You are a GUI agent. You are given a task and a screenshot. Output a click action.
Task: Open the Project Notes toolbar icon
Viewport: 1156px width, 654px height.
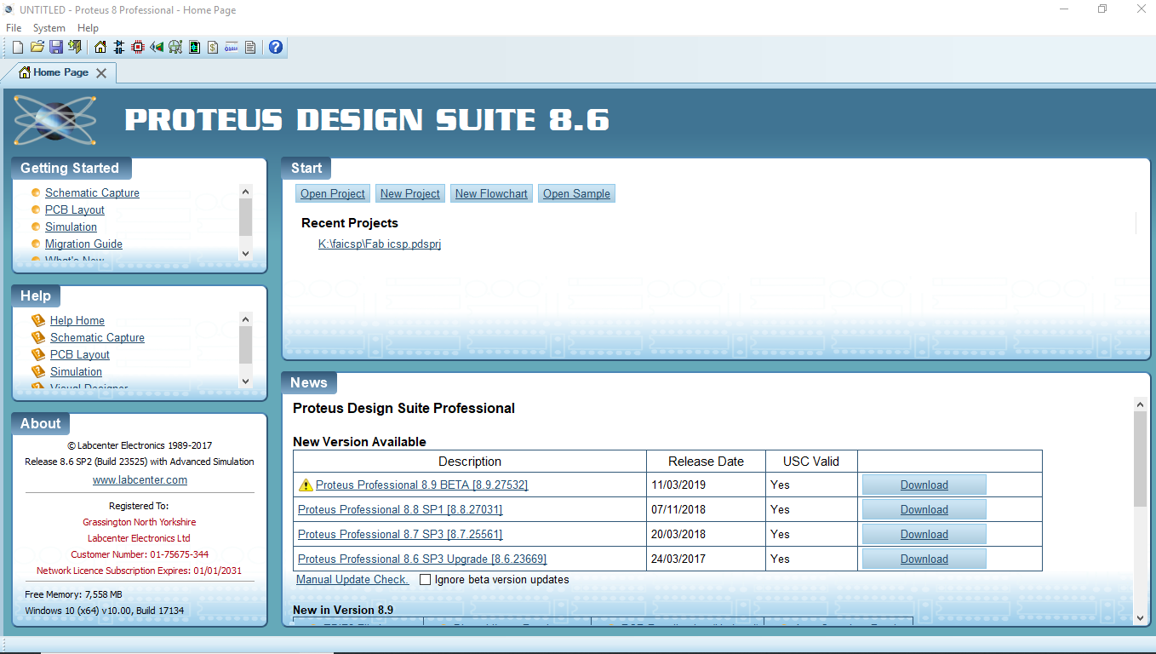coord(250,47)
